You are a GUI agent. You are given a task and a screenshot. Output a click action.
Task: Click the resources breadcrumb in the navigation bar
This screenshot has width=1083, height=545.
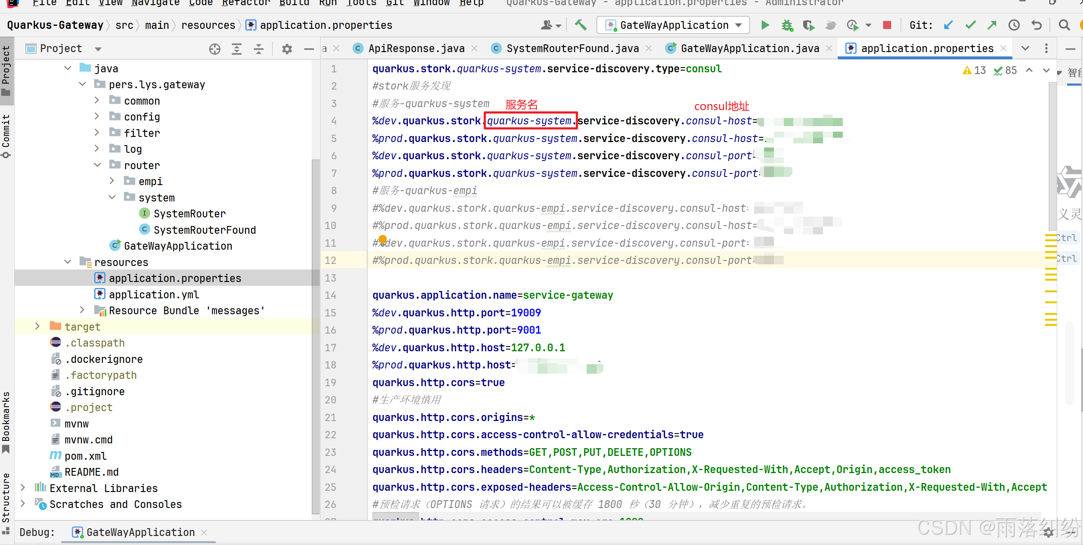pos(208,25)
